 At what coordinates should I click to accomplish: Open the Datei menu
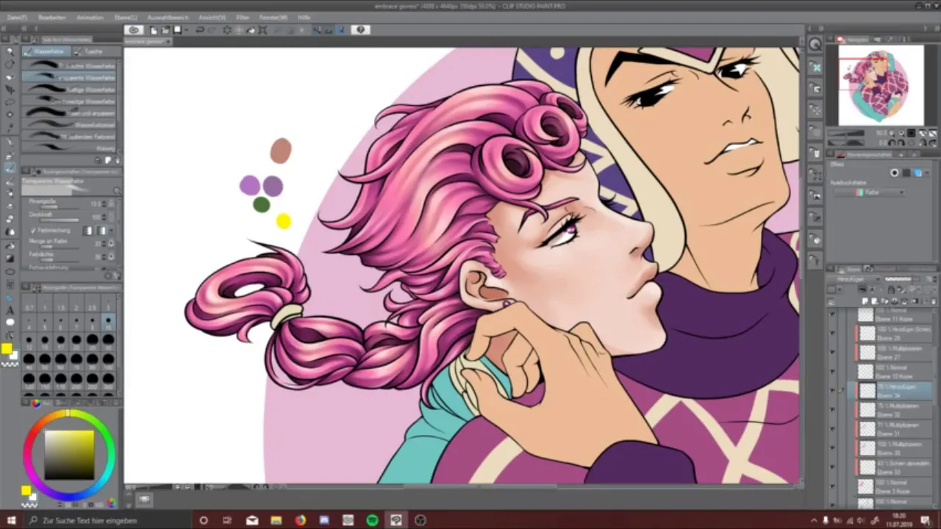(17, 17)
